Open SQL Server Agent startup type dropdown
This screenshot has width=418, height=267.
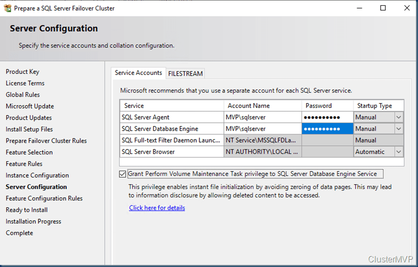click(x=398, y=118)
